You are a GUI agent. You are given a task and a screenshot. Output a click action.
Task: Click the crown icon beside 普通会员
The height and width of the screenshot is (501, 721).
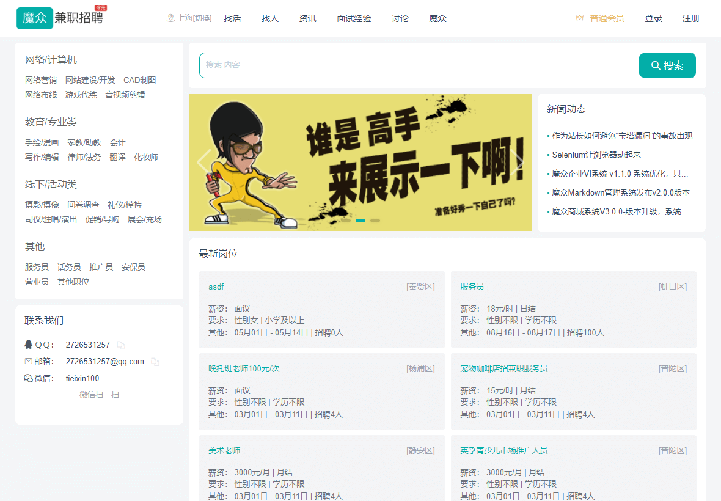pos(579,18)
